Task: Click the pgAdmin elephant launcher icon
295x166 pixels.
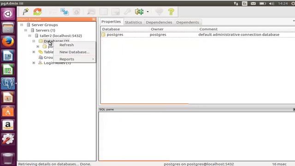Action: point(8,83)
